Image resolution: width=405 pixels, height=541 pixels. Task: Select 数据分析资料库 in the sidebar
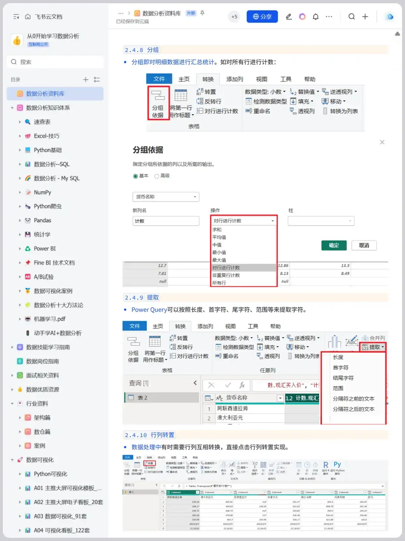55,94
